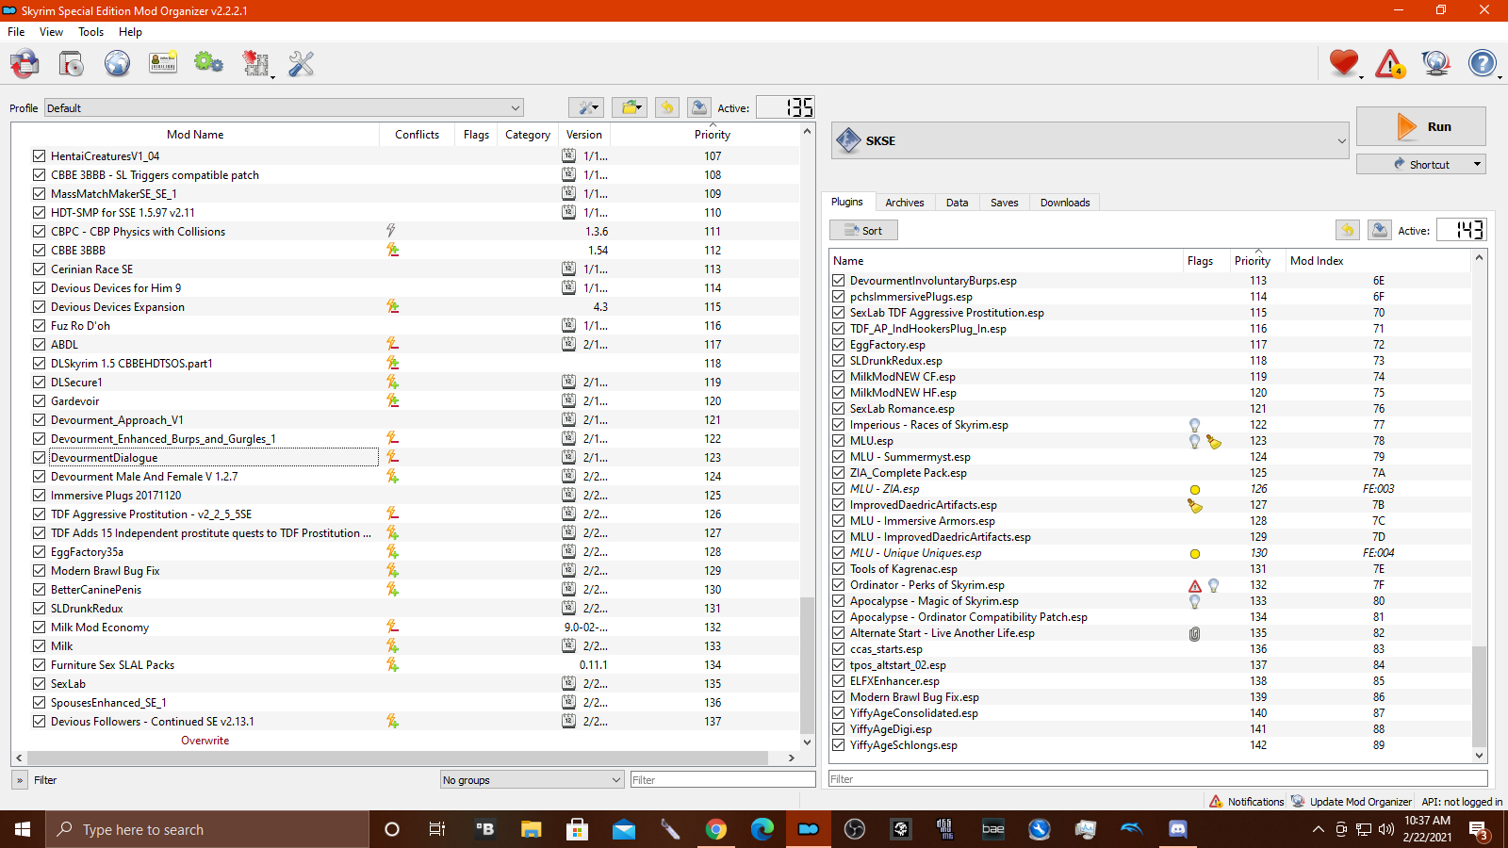Select the Overwrite entry in mod list
Viewport: 1508px width, 848px height.
(205, 741)
